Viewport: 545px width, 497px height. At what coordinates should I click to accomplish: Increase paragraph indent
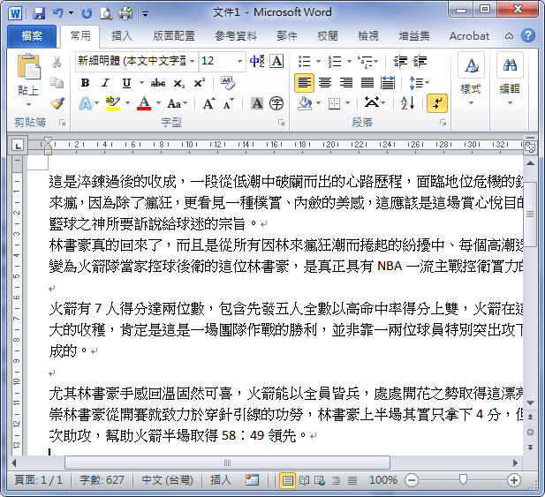point(420,62)
